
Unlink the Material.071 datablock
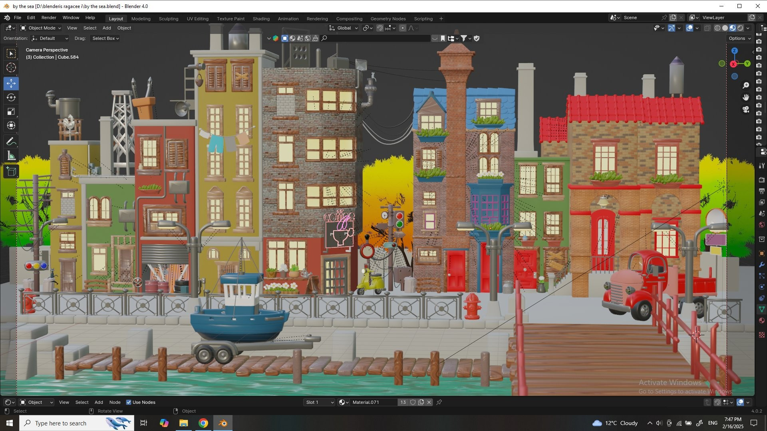429,402
